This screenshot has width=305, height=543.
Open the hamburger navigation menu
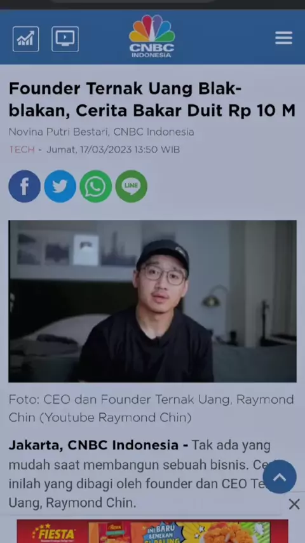click(x=284, y=38)
